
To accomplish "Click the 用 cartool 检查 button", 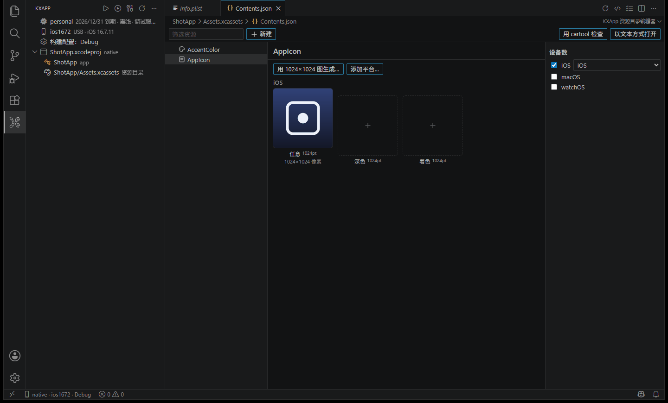I will tap(583, 34).
